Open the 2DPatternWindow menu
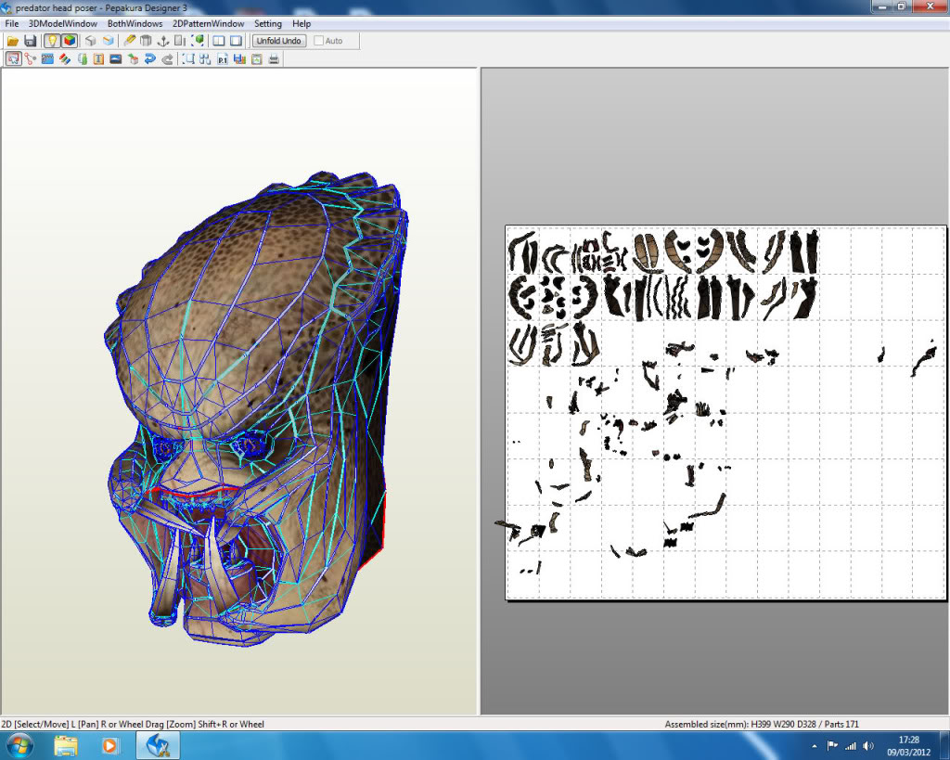 (x=209, y=23)
